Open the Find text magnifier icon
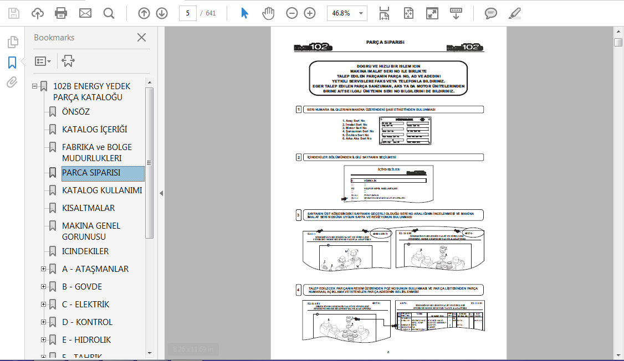Screen dimensions: 624x361 click(109, 13)
